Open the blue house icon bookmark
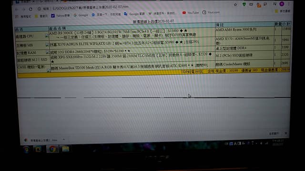Screen dimensions: 305x171 point(106,15)
